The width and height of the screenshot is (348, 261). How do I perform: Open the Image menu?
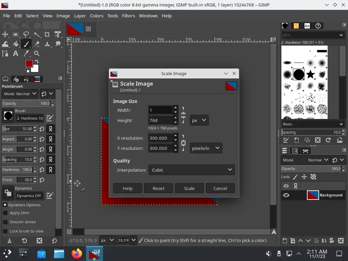click(x=63, y=16)
